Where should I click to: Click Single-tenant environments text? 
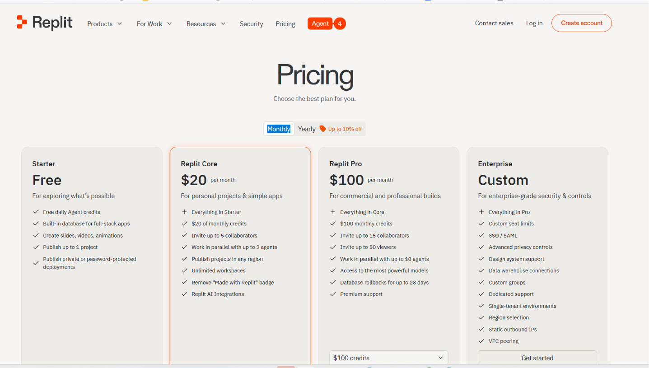[x=523, y=306]
